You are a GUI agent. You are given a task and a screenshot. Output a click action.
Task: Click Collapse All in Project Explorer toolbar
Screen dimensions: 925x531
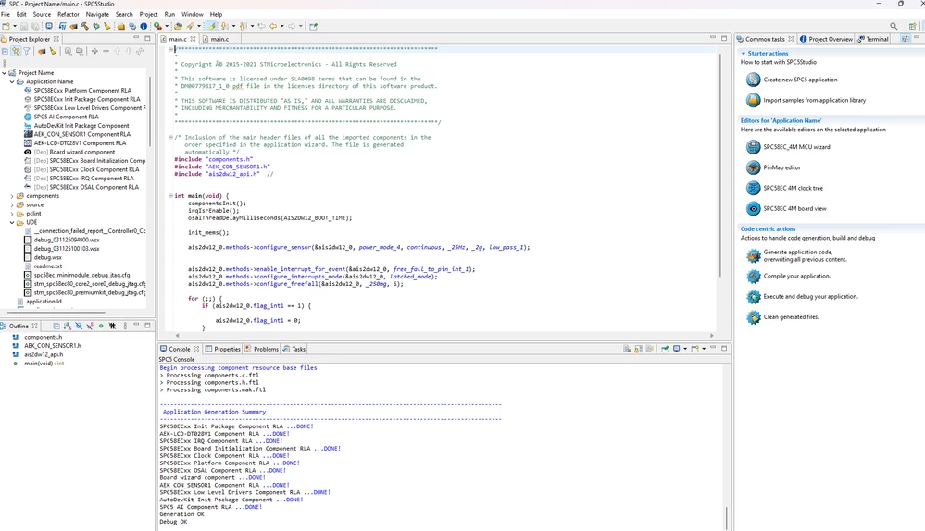point(5,51)
